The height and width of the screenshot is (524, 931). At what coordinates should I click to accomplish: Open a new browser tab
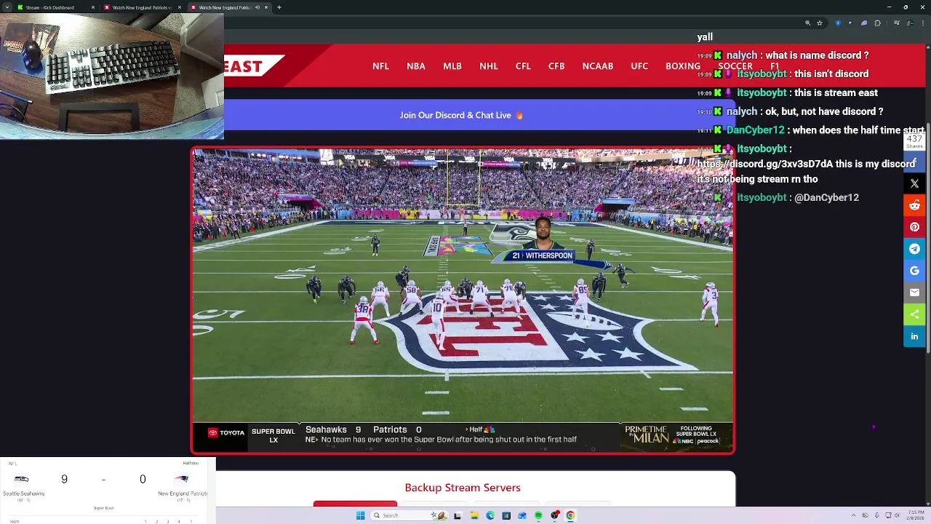tap(279, 7)
